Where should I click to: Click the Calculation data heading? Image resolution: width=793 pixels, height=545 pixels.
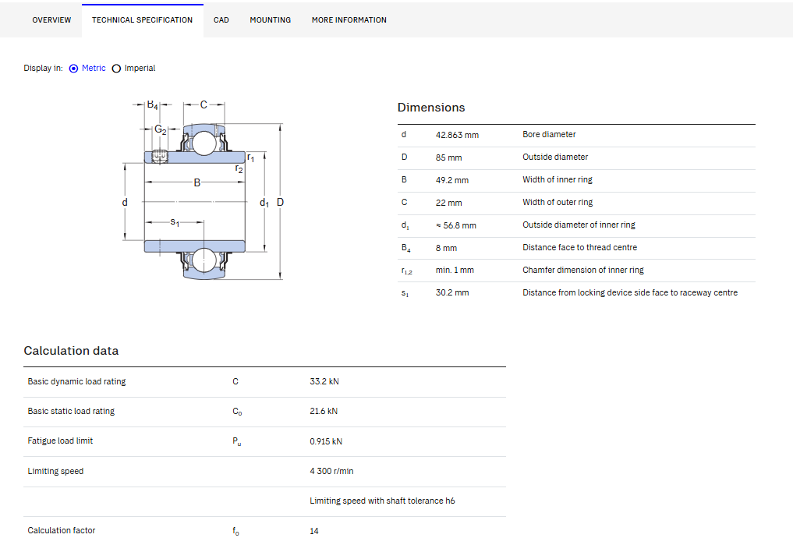[x=71, y=351]
